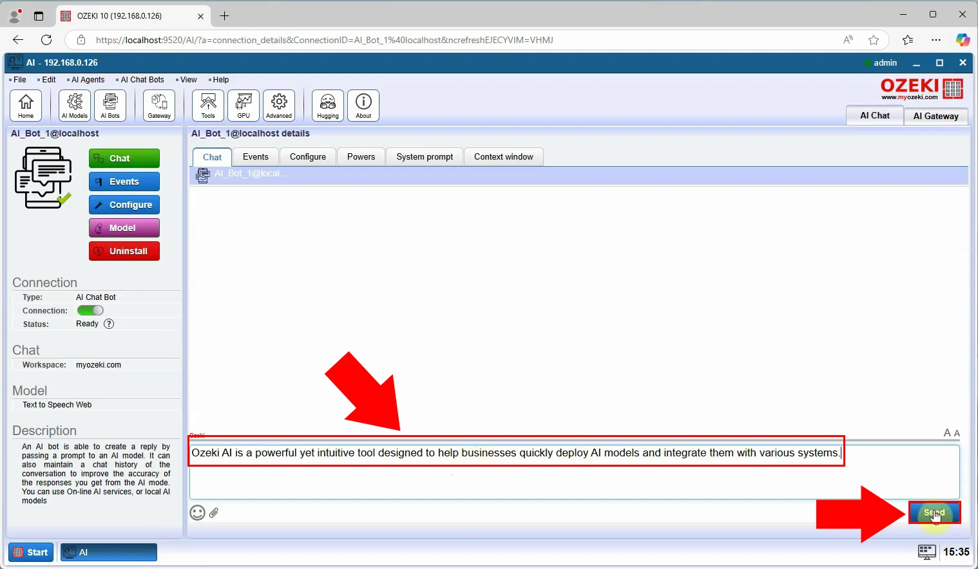
Task: Switch to the Events tab
Action: pos(256,156)
